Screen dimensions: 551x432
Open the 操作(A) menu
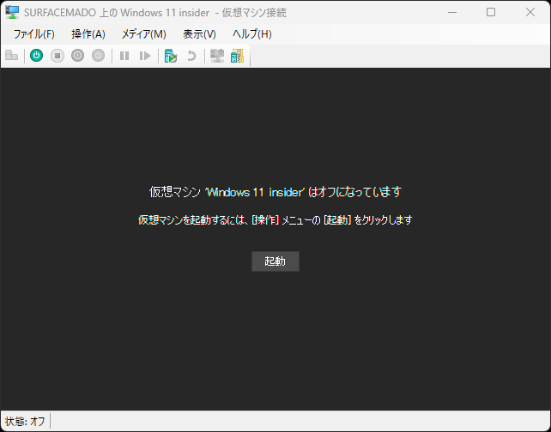pyautogui.click(x=88, y=34)
